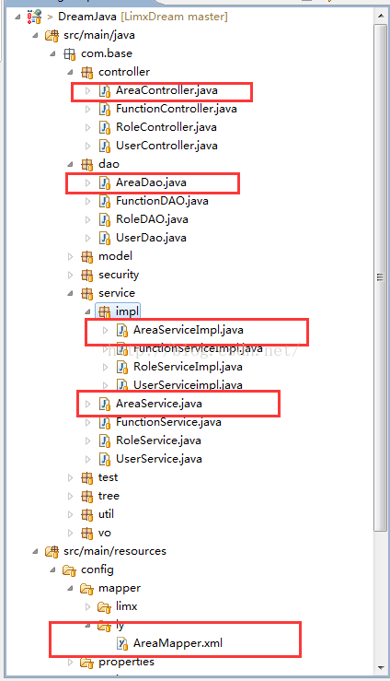Screen dimensions: 390x681
Task: Expand the tree package node
Action: coord(70,496)
